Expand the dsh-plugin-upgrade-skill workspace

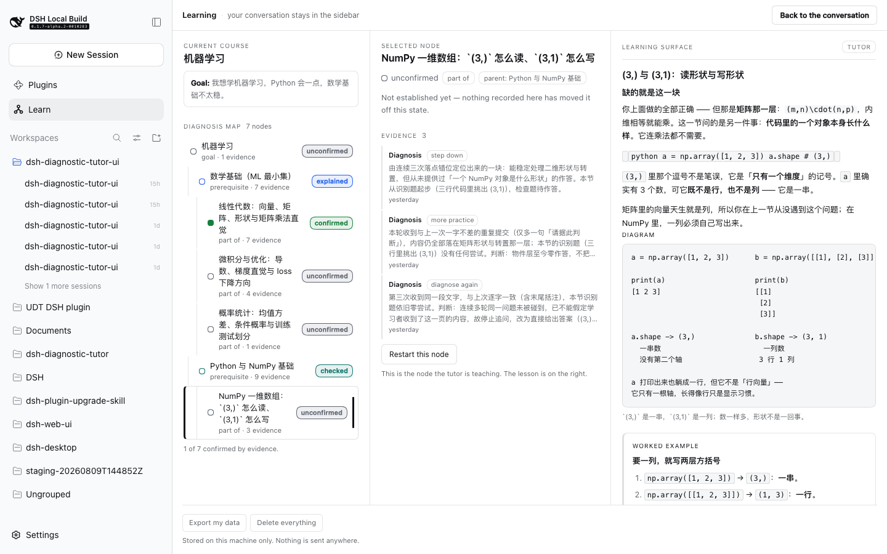click(86, 401)
